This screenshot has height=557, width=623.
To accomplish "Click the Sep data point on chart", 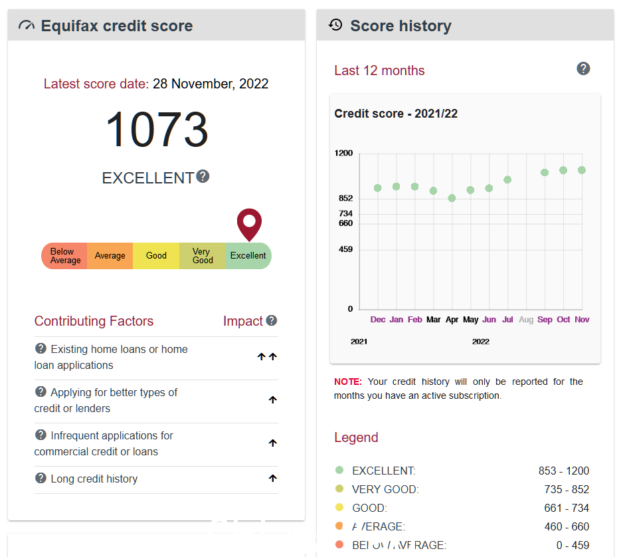I will (x=545, y=173).
